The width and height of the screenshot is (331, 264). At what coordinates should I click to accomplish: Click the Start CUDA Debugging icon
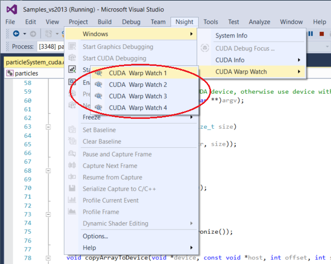(72, 58)
